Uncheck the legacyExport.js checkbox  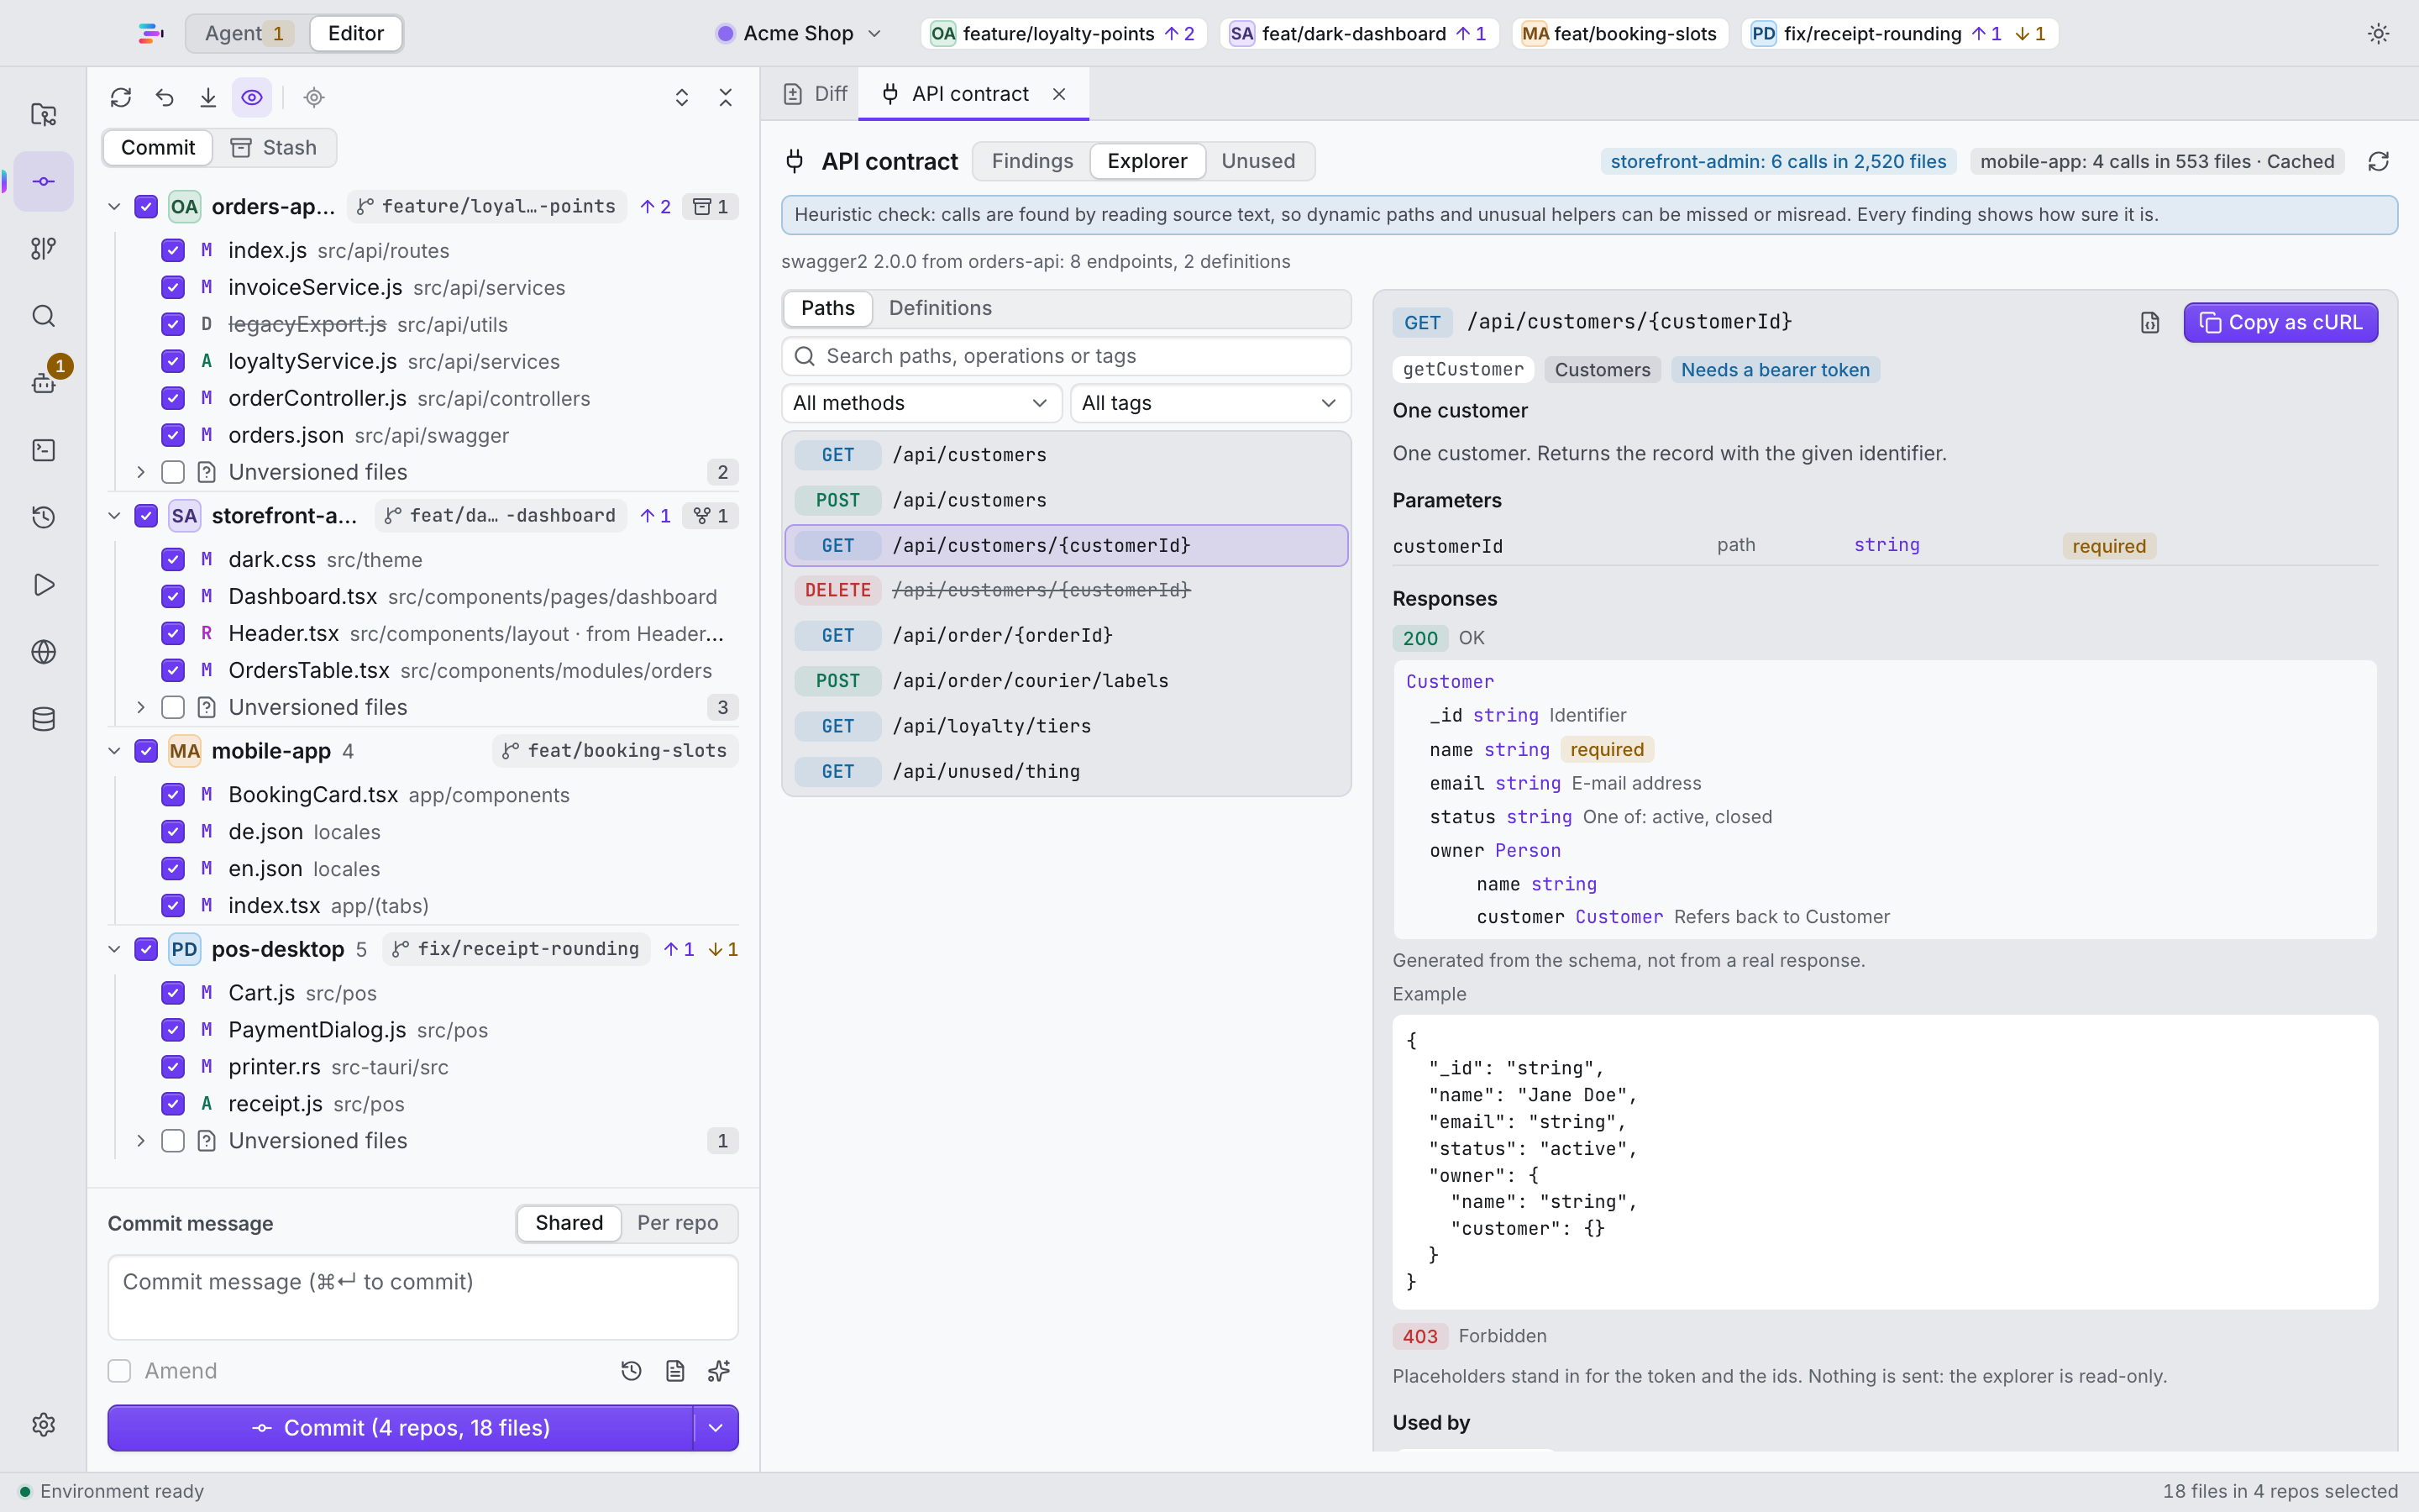point(173,324)
